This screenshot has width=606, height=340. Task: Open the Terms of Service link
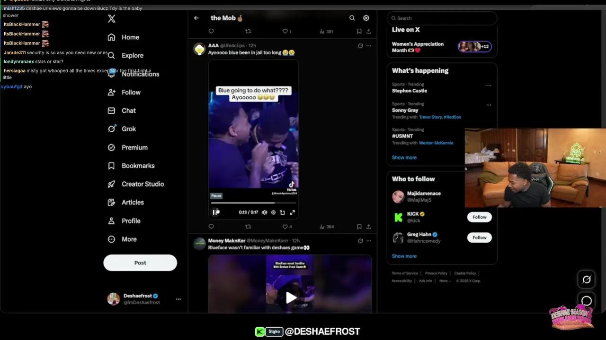click(x=405, y=273)
